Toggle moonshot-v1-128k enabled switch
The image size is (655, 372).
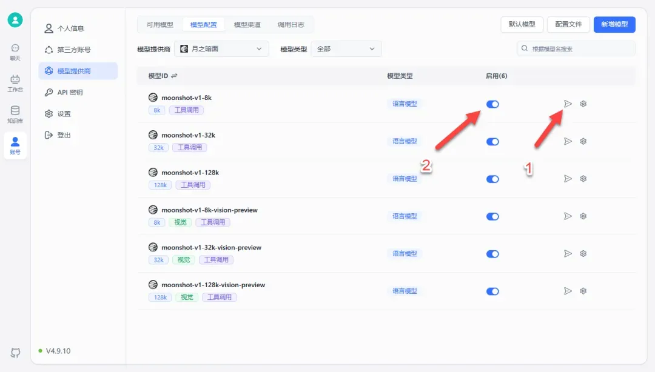(x=492, y=179)
